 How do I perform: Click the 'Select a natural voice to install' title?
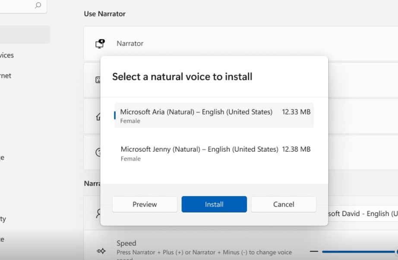182,76
